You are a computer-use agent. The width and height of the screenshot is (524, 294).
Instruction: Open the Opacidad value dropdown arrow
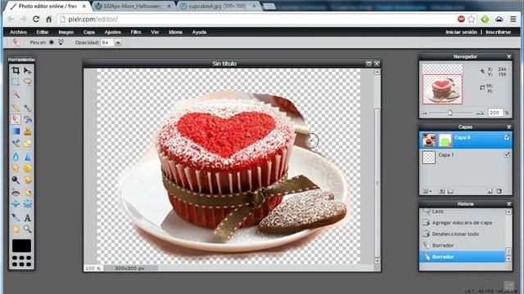[x=118, y=42]
